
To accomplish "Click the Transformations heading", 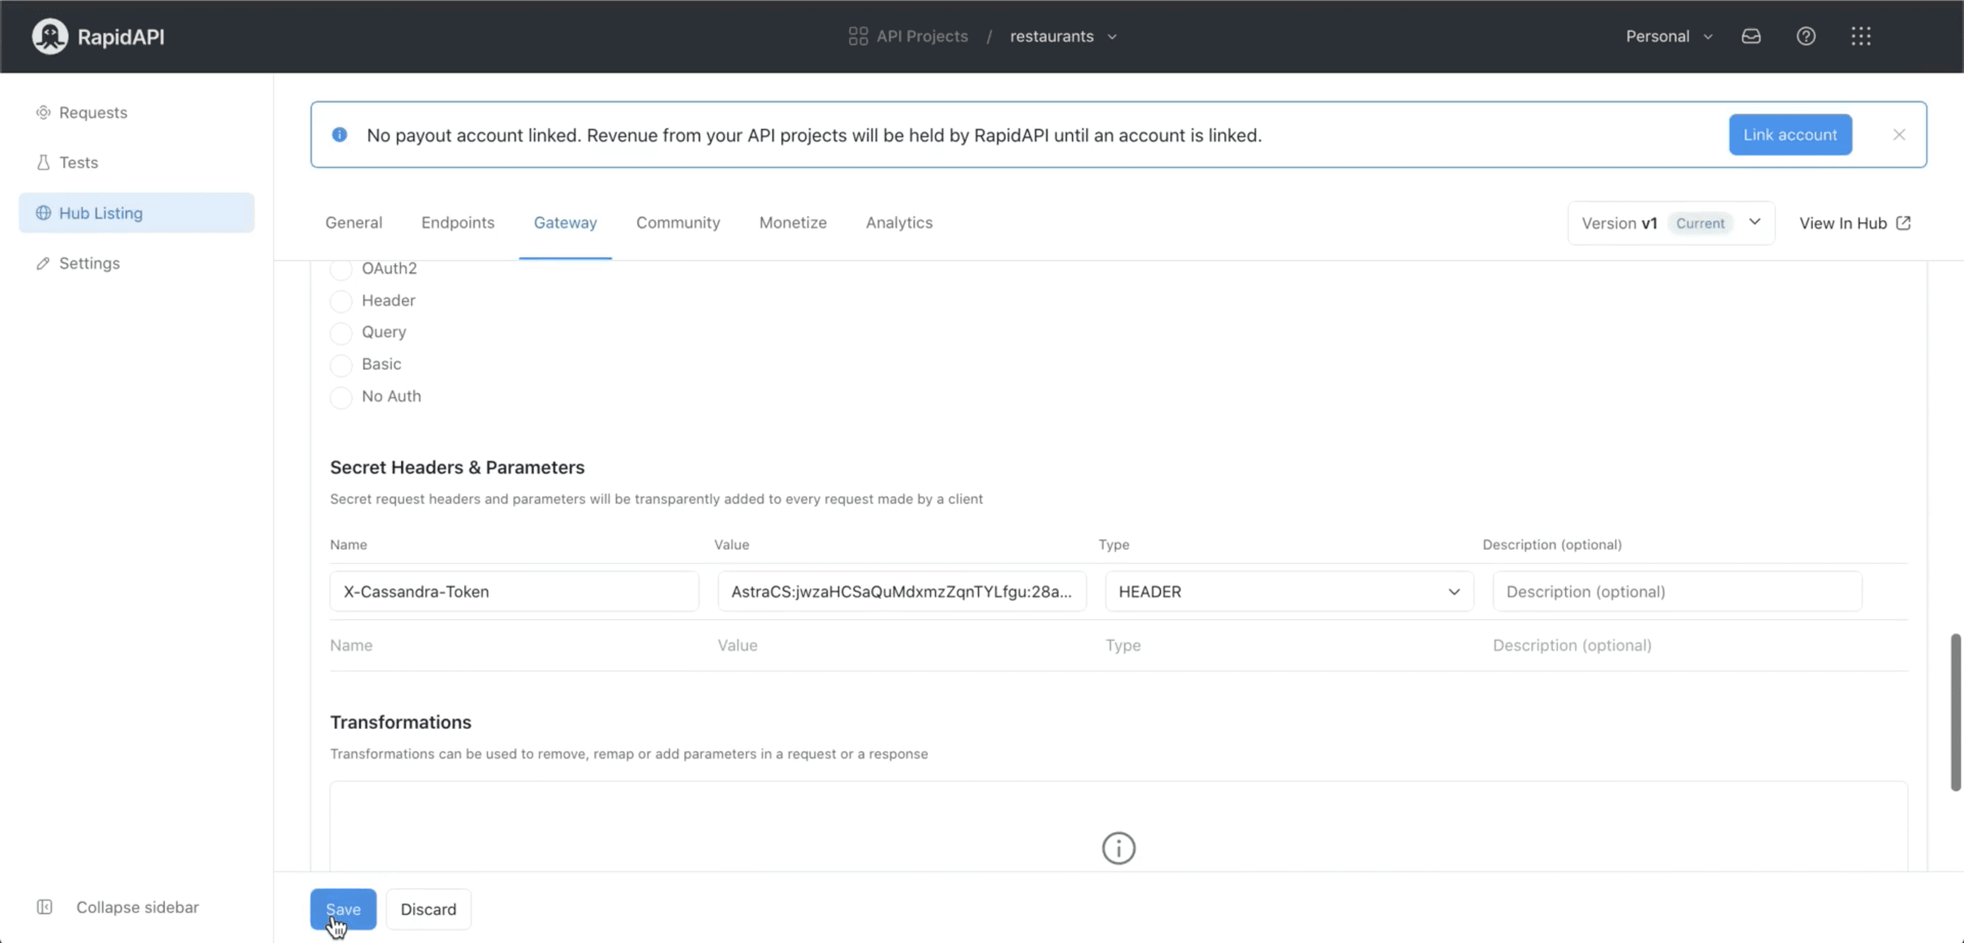I will point(400,722).
